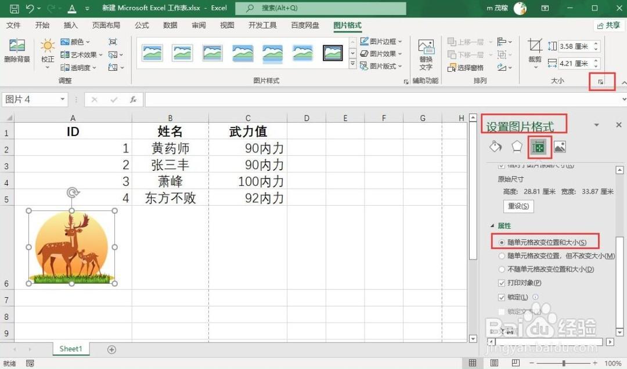This screenshot has width=627, height=369.
Task: Open Size group dialog launcher arrow
Action: click(x=601, y=82)
